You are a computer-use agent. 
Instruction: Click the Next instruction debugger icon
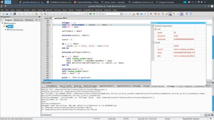pos(170,14)
